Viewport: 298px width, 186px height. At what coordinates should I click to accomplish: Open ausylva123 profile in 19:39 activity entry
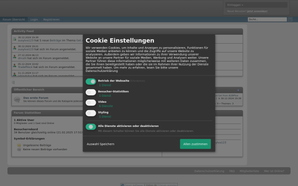(x=26, y=41)
